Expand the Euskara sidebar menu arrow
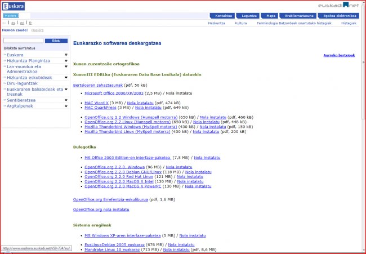This screenshot has width=366, height=254. pyautogui.click(x=66, y=55)
